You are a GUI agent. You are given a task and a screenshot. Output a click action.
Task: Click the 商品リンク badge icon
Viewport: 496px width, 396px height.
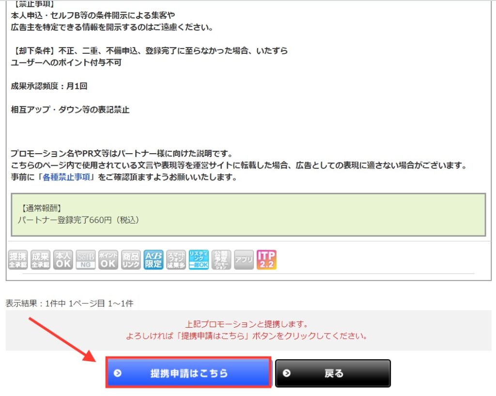pos(131,260)
